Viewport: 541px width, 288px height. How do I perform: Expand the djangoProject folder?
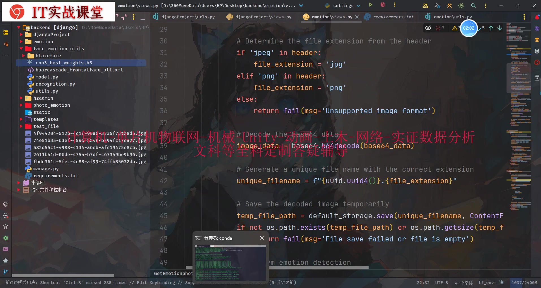(x=21, y=34)
